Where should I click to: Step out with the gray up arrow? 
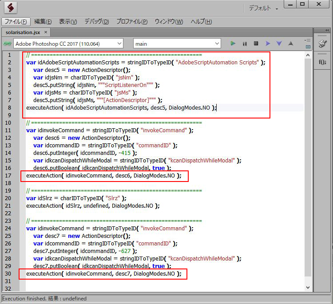click(x=290, y=43)
